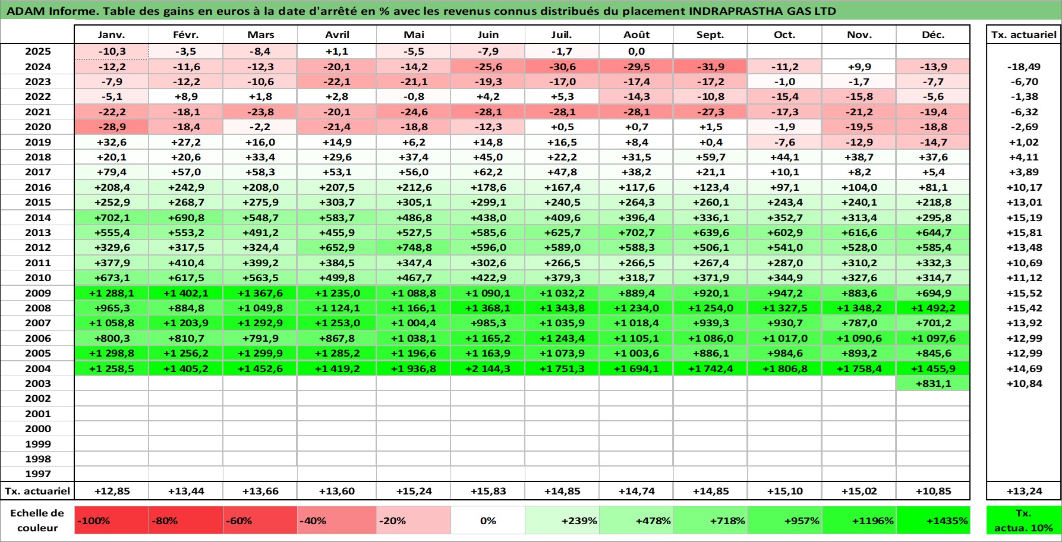1062x542 pixels.
Task: Click the +1 402,1 cell in Févr. 2009
Action: [x=186, y=293]
